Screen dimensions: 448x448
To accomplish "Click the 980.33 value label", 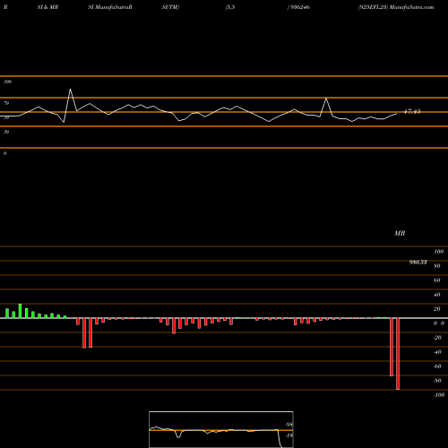I will pyautogui.click(x=418, y=263).
